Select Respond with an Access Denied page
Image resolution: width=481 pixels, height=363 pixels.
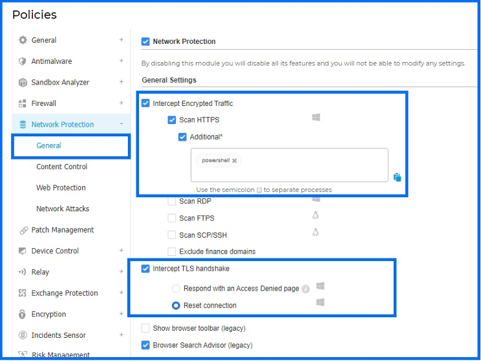(176, 289)
